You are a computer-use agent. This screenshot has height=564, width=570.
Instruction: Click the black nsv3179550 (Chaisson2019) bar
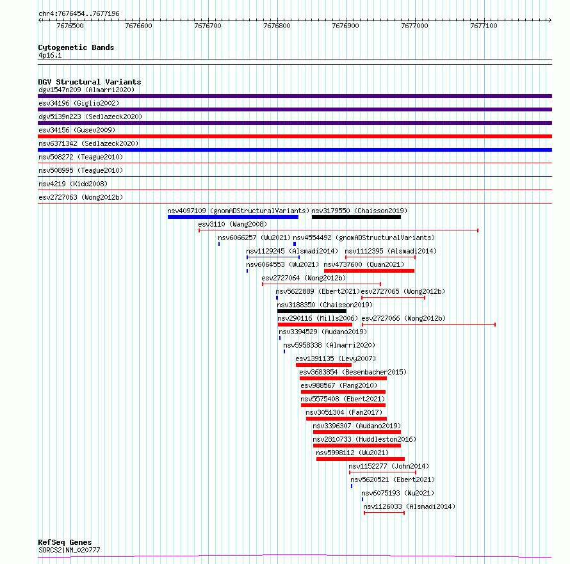point(356,217)
